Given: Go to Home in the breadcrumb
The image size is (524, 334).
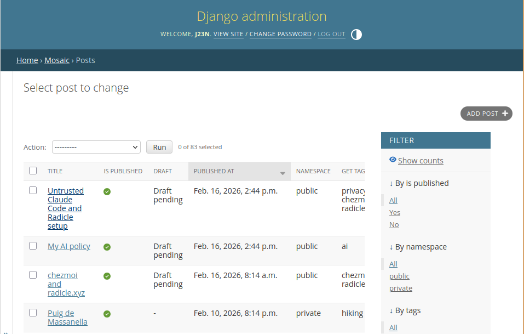Looking at the screenshot, I should pyautogui.click(x=27, y=60).
